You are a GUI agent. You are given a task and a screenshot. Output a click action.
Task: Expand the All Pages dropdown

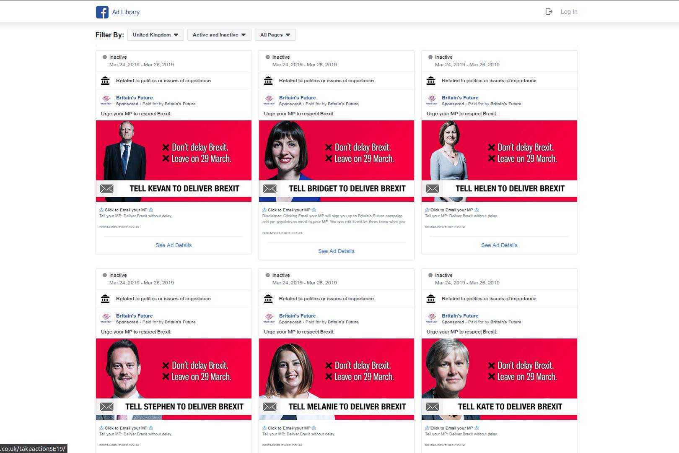click(275, 35)
